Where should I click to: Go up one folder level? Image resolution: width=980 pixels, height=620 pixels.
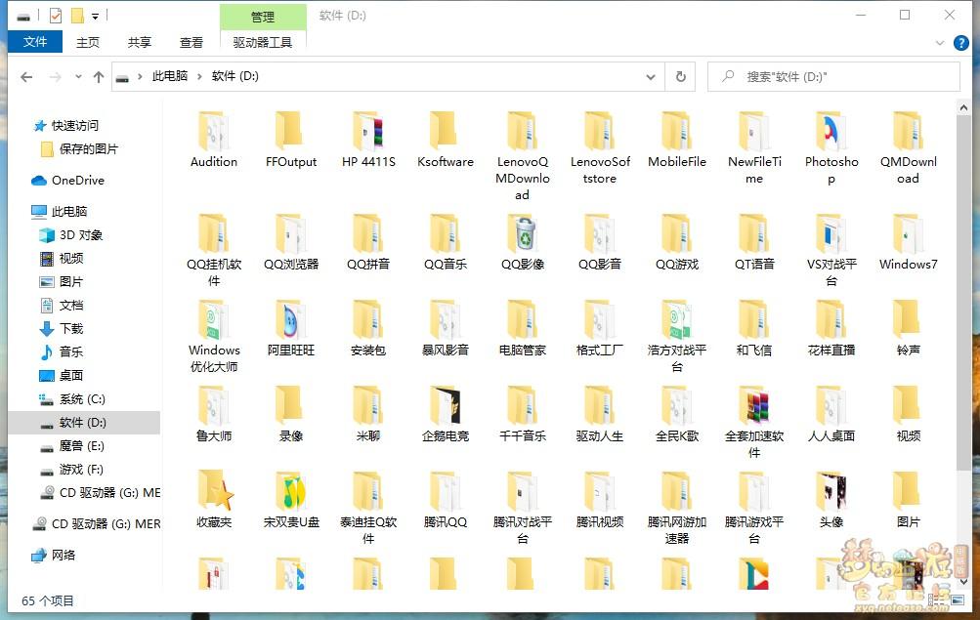coord(98,77)
